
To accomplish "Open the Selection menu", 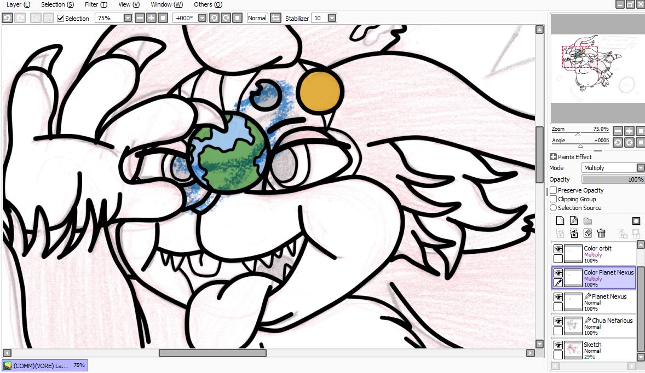I will point(57,4).
